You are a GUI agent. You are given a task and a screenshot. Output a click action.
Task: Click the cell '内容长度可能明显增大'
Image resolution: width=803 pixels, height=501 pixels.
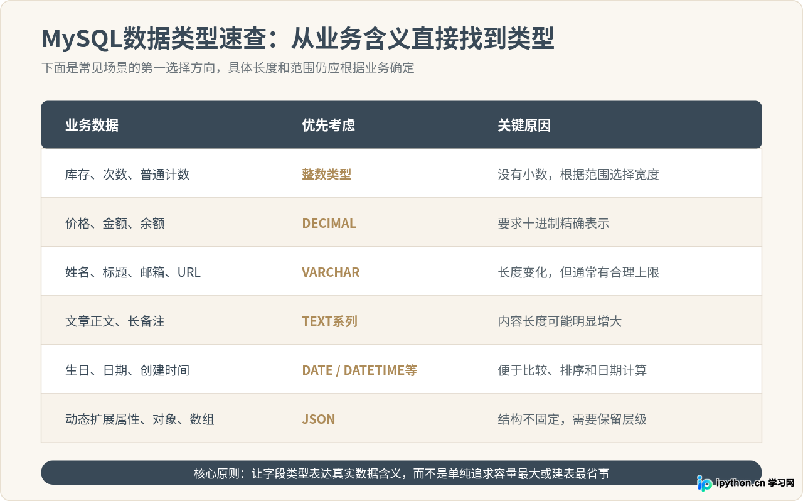tap(560, 321)
